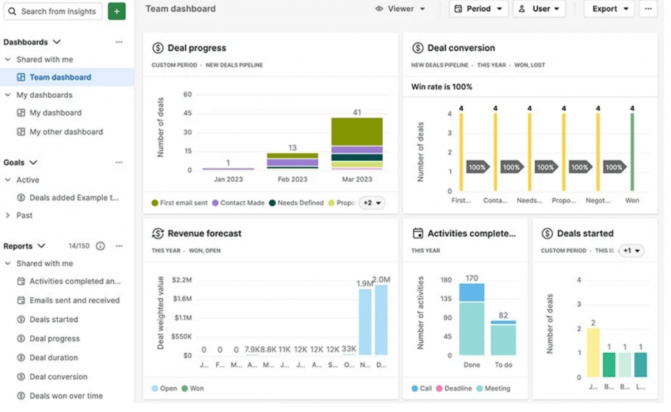Viewport: 671px width, 412px height.
Task: Click Deal progress card dollar icon
Action: [x=157, y=48]
